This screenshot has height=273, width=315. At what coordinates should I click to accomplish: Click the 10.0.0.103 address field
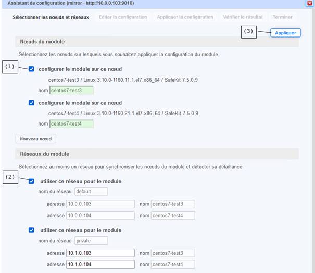click(100, 204)
